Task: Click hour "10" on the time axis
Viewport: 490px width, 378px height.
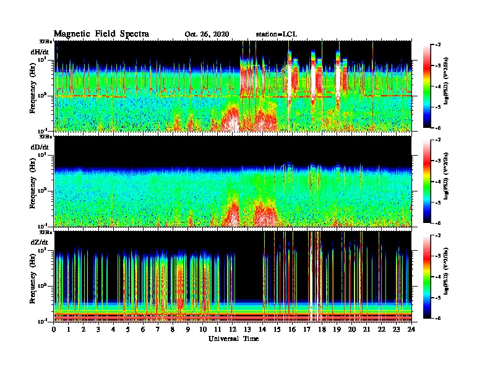Action: (202, 329)
